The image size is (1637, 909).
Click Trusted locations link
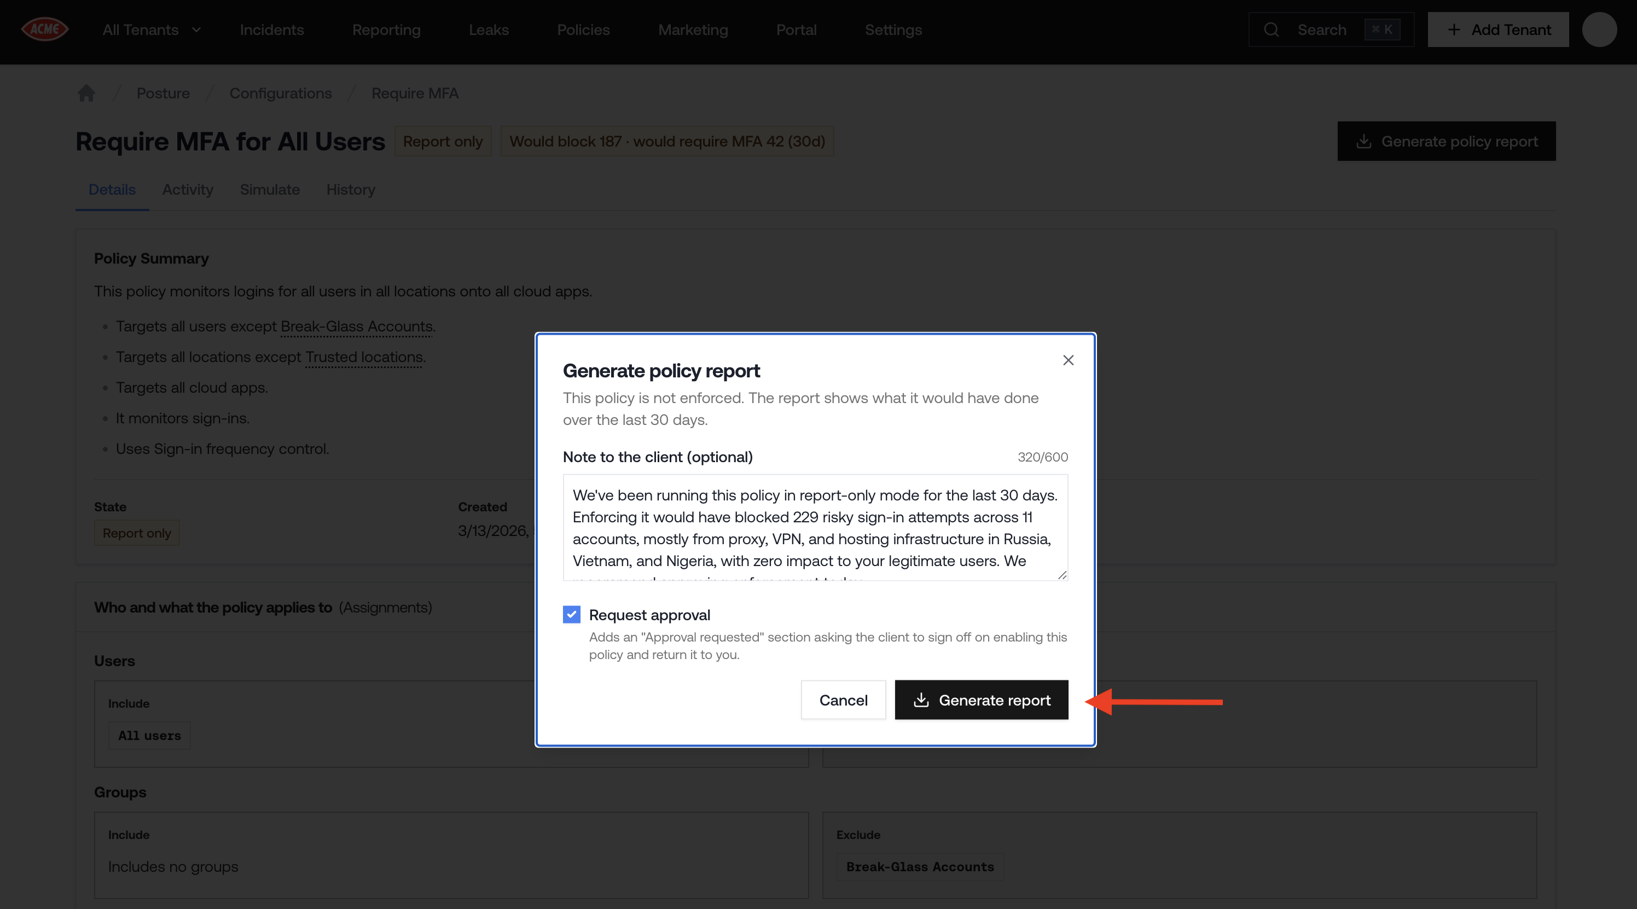(x=363, y=357)
